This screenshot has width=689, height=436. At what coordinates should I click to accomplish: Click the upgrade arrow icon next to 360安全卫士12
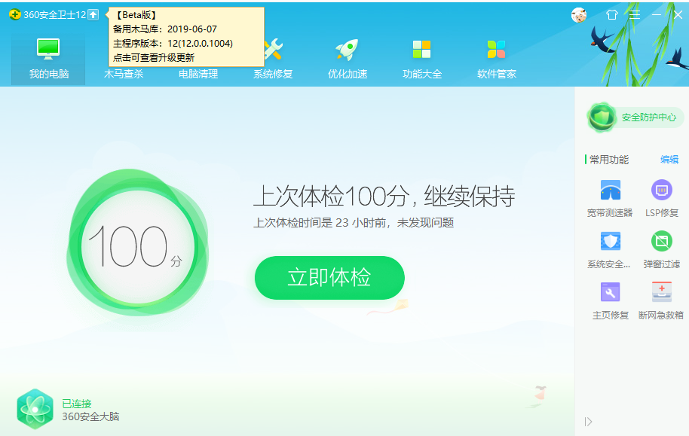[x=93, y=14]
